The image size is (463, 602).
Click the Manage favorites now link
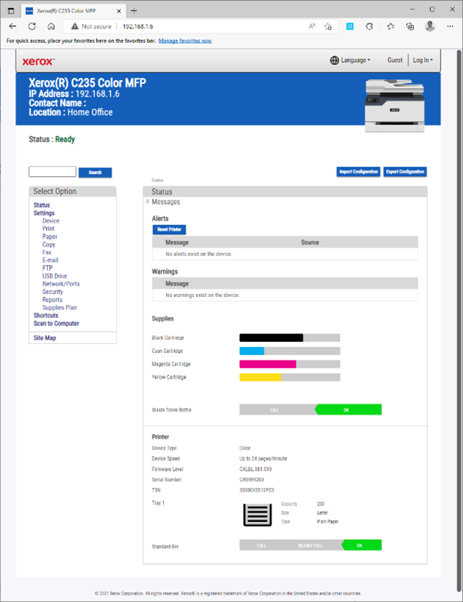click(185, 40)
